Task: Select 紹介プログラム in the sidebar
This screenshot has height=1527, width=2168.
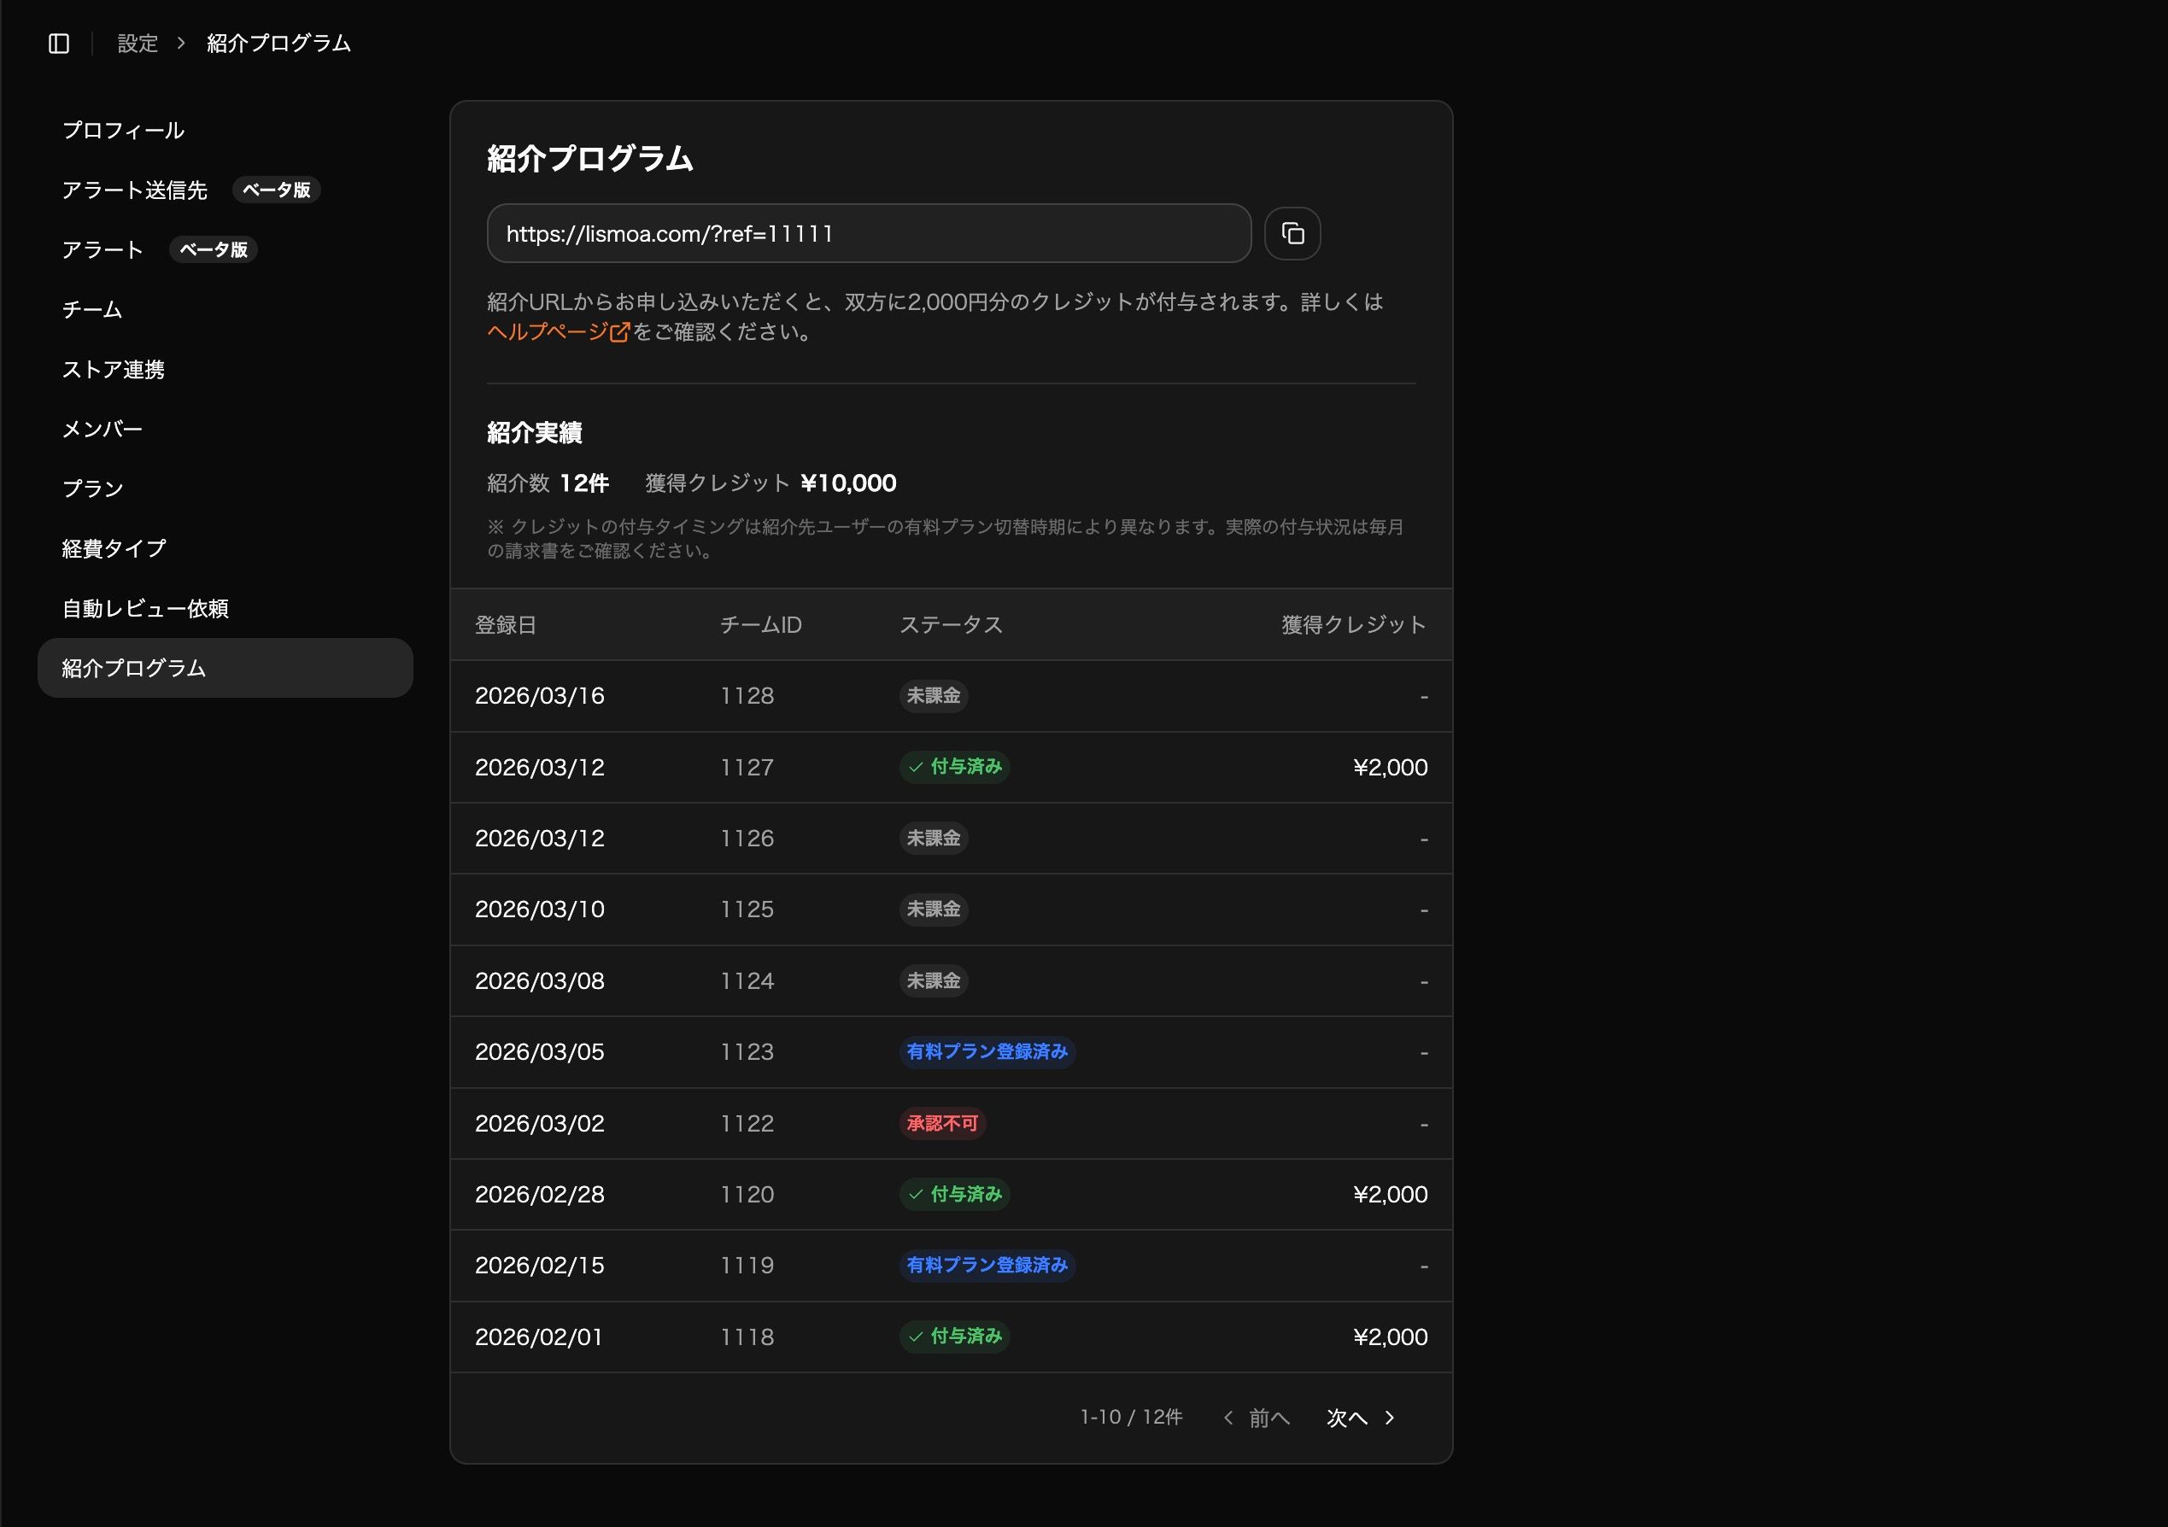Action: pyautogui.click(x=225, y=668)
